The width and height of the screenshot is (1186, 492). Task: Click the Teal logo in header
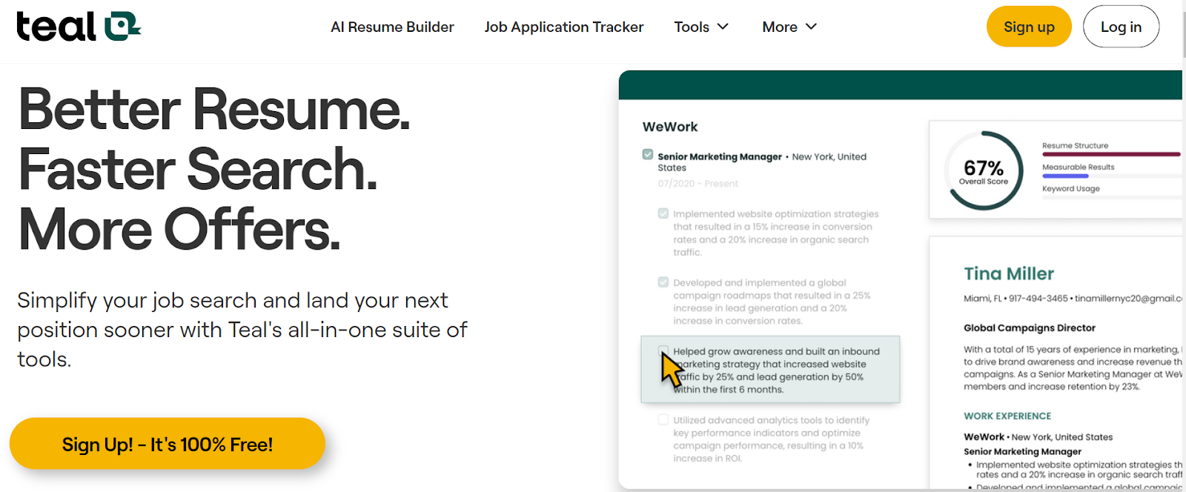tap(79, 27)
